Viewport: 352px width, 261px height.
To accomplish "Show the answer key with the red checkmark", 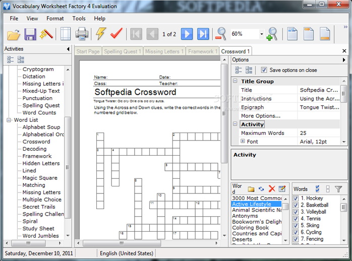I will click(116, 34).
